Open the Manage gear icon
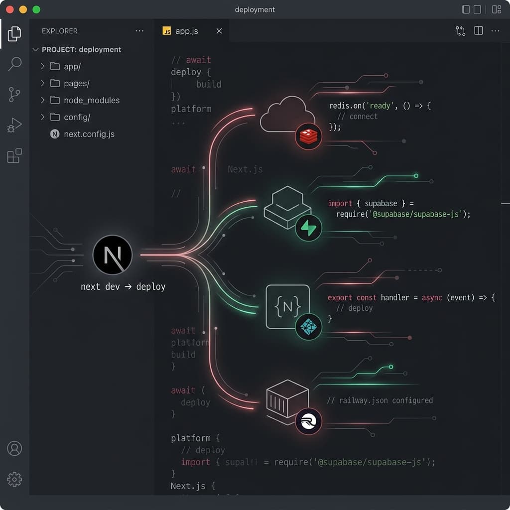Screen dimensions: 510x510 [14, 480]
